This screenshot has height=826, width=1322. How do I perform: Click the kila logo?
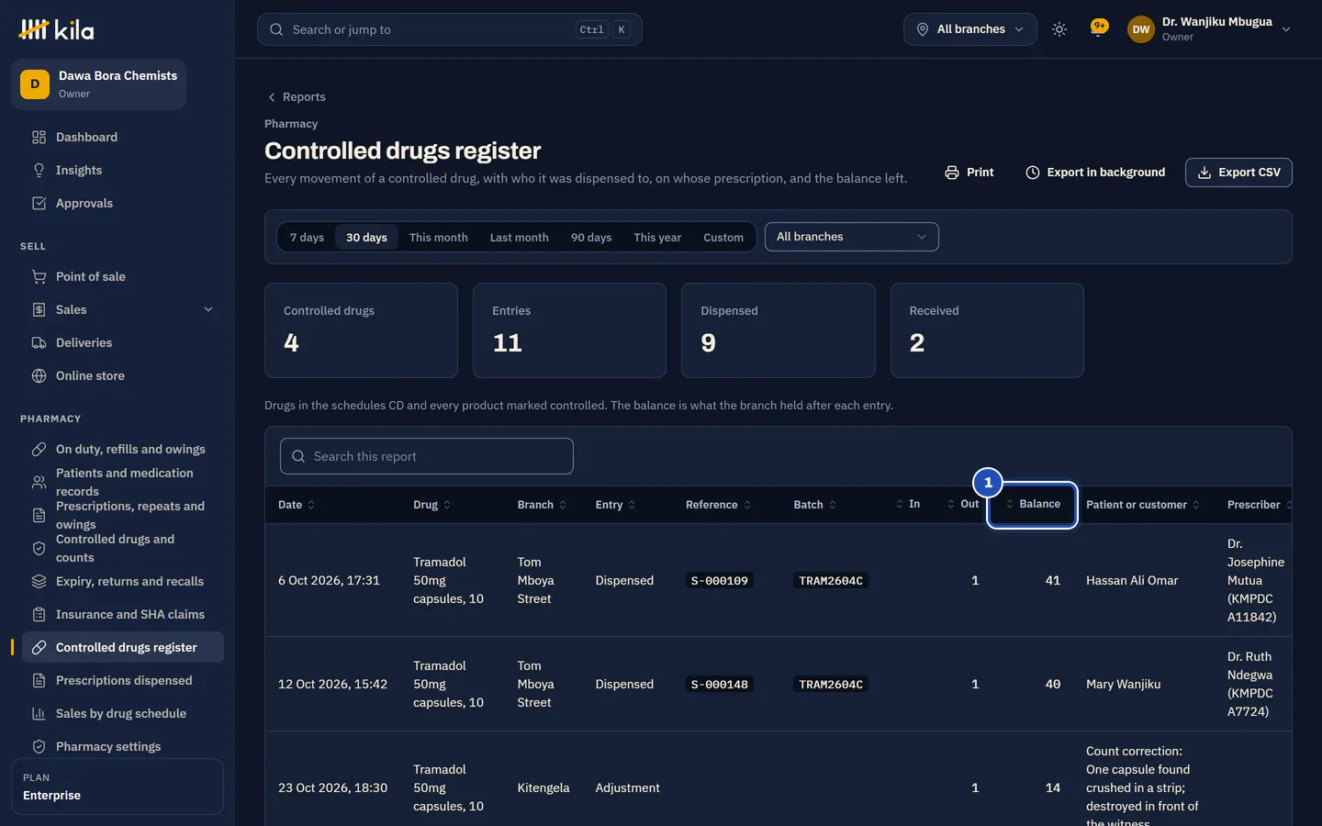pos(56,29)
